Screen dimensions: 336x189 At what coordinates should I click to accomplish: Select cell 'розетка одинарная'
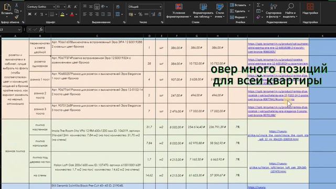40,64
